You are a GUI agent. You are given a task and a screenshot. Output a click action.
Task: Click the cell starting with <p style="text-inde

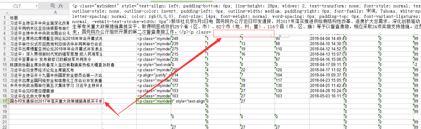(x=154, y=65)
